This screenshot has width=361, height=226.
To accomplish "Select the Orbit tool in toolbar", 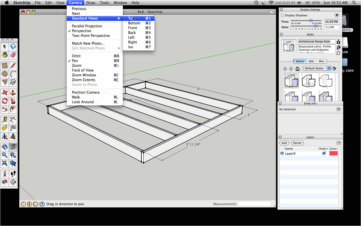I will [x=5, y=147].
